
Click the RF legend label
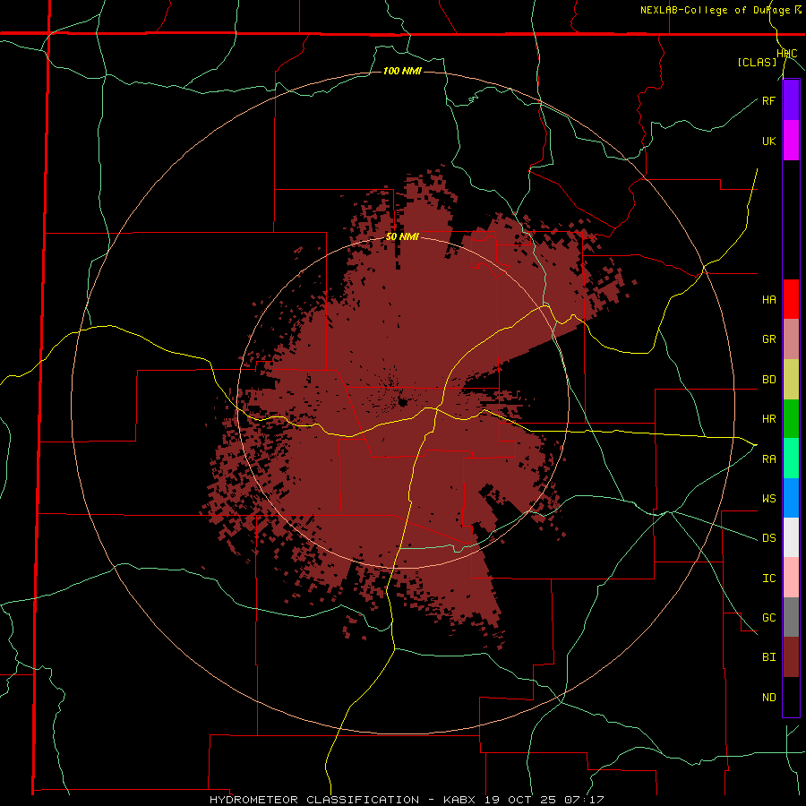click(768, 100)
